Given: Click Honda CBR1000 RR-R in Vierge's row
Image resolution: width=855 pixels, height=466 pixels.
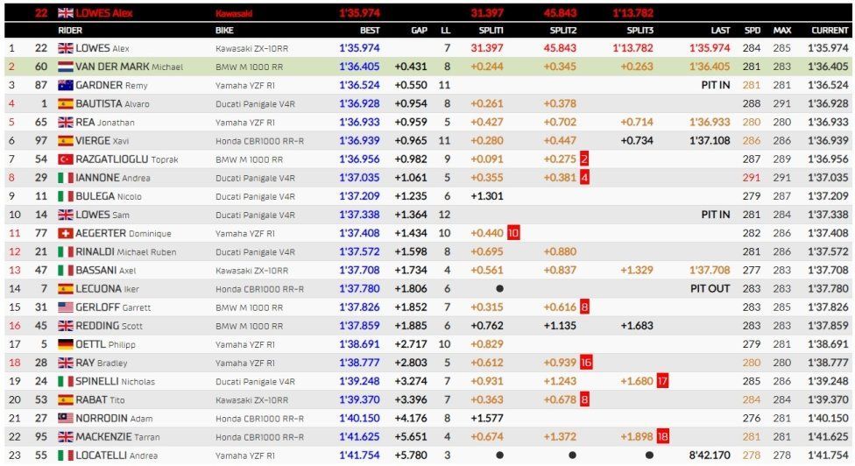Looking at the screenshot, I should tap(259, 141).
